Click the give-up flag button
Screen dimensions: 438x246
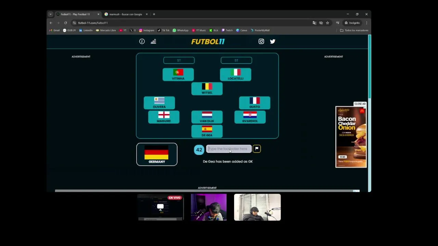click(257, 149)
